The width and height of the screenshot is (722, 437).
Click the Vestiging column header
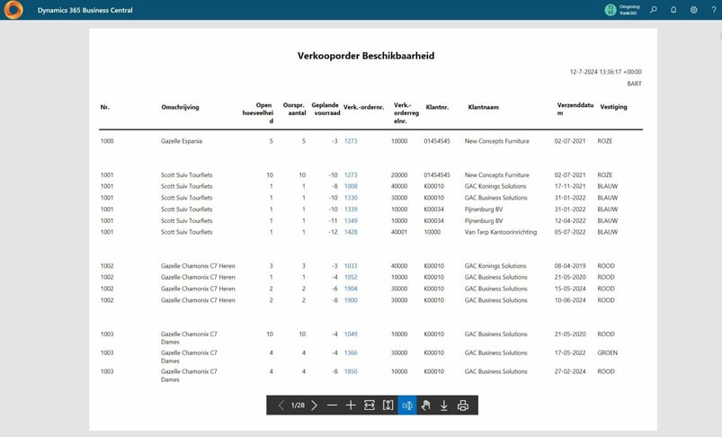coord(613,107)
